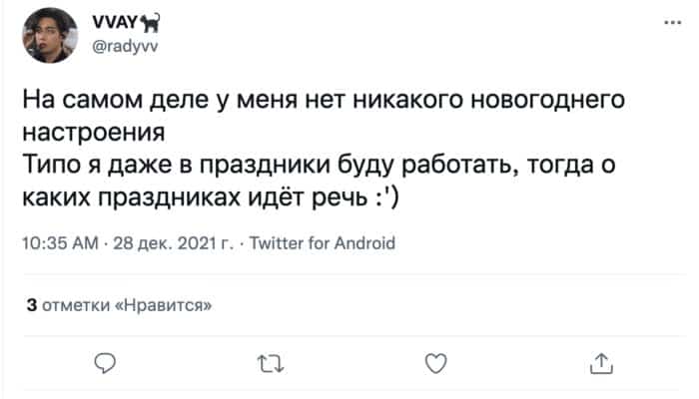Like the tweet with the heart icon

coord(435,363)
